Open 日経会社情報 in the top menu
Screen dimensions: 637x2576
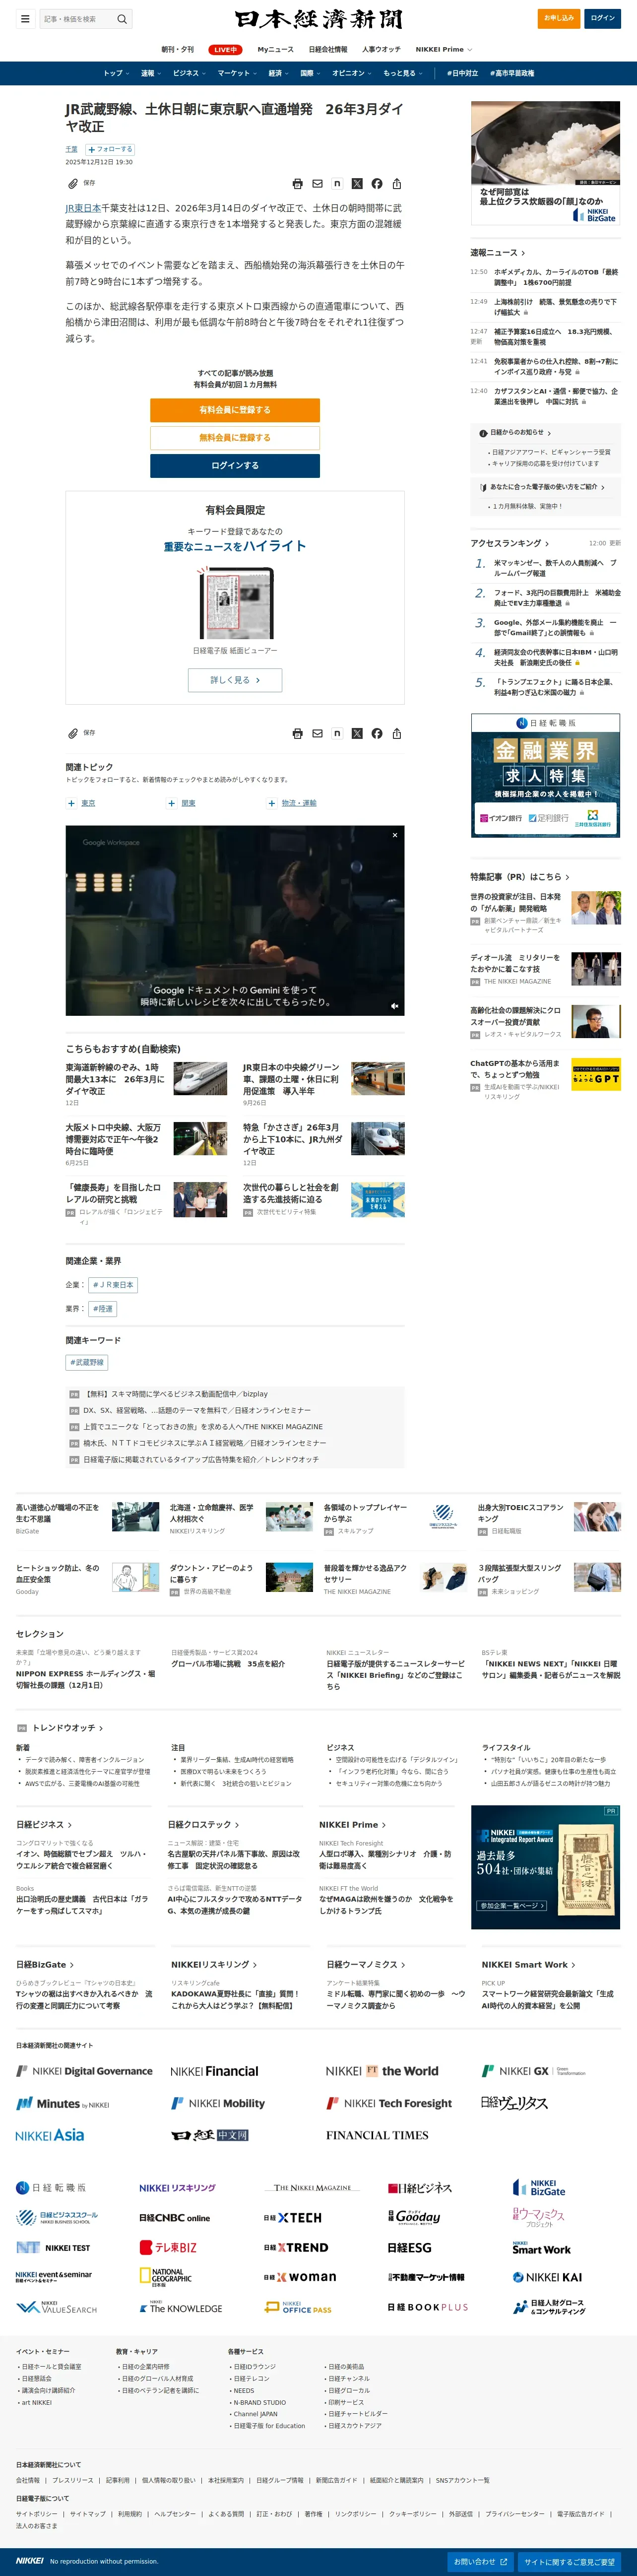coord(328,49)
